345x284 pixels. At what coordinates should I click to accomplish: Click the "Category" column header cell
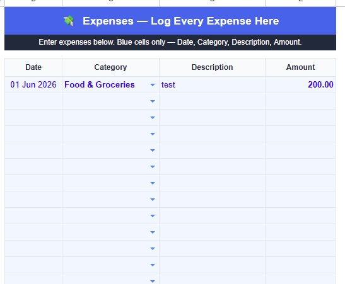[x=110, y=67]
